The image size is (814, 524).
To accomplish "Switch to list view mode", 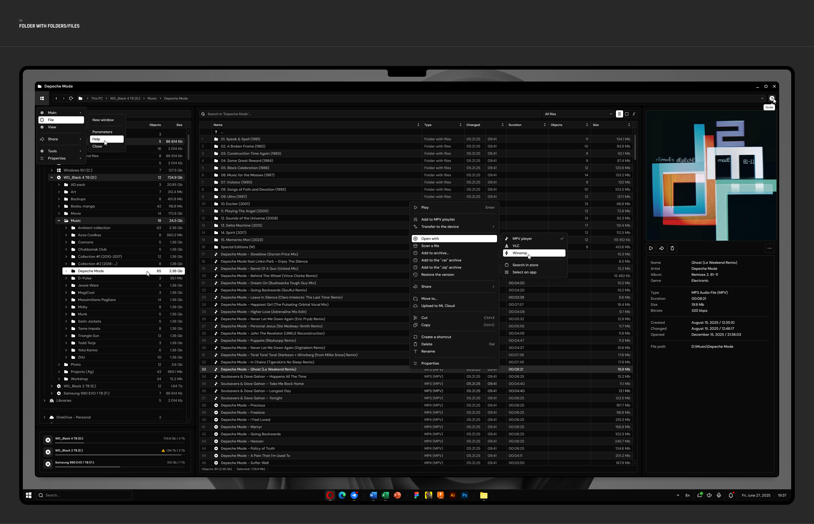I will [x=620, y=114].
